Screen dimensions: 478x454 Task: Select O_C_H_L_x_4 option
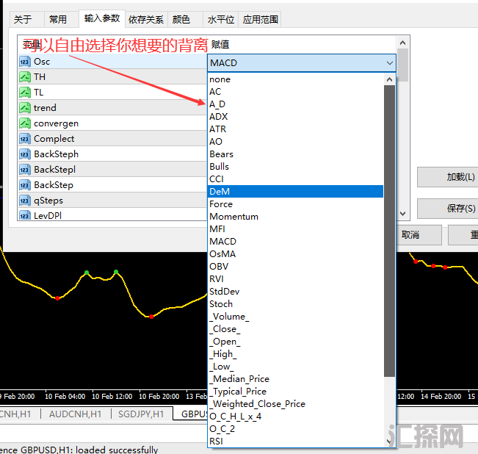click(295, 417)
